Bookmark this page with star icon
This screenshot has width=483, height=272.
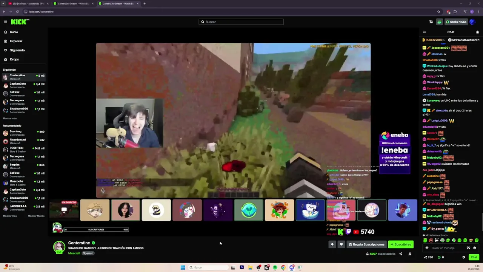click(x=438, y=12)
